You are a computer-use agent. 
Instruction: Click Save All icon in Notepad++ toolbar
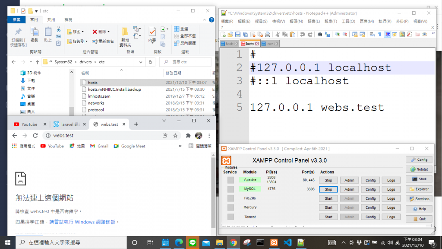point(245,35)
